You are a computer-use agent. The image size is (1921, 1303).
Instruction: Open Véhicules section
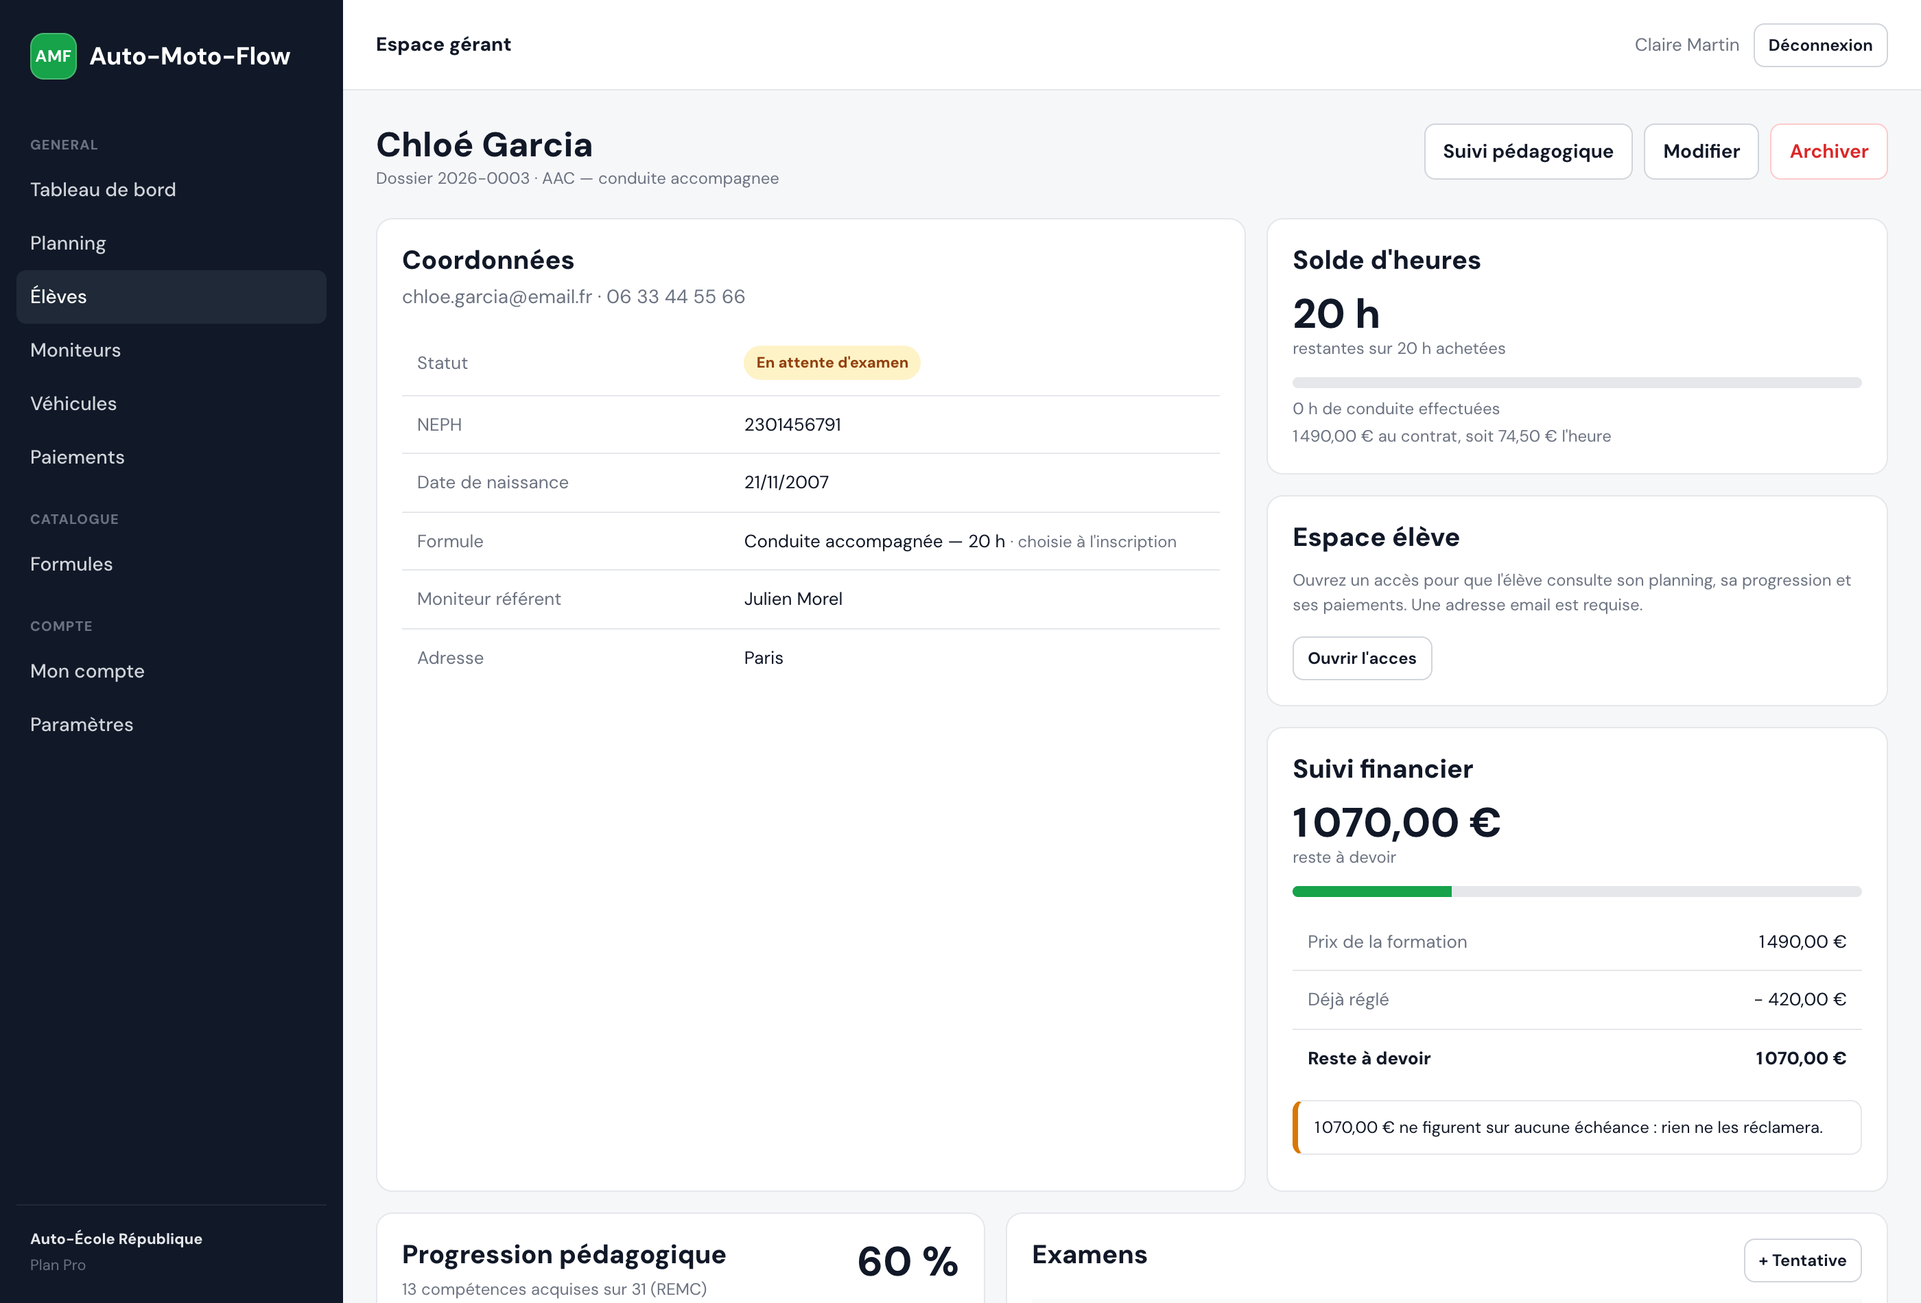pos(171,404)
